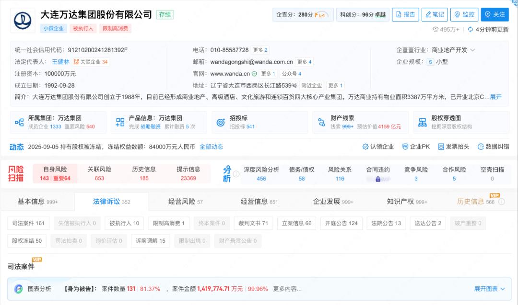Screen dimensions: 518x305
Task: Click the 招投标 target icon
Action: coord(221,122)
